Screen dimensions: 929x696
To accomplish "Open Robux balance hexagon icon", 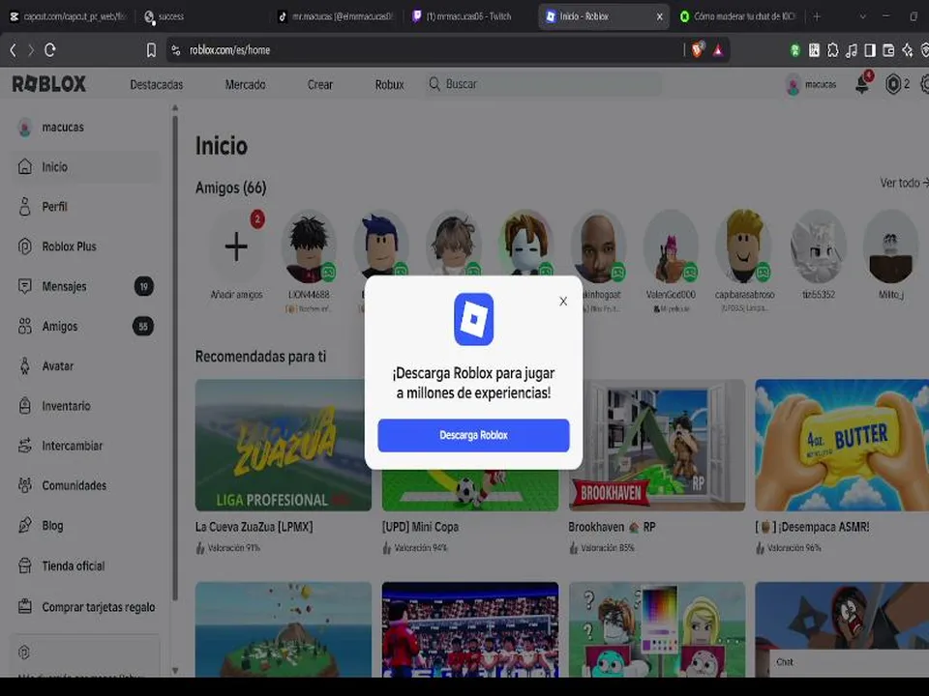I will coord(892,84).
